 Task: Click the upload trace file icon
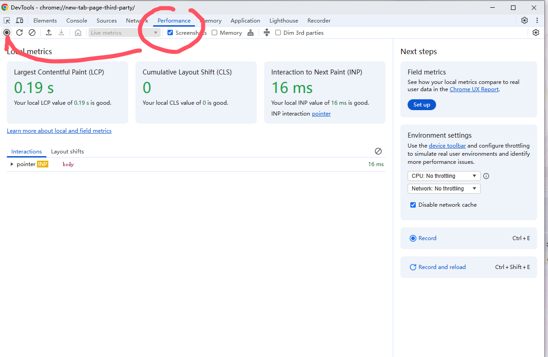(49, 32)
